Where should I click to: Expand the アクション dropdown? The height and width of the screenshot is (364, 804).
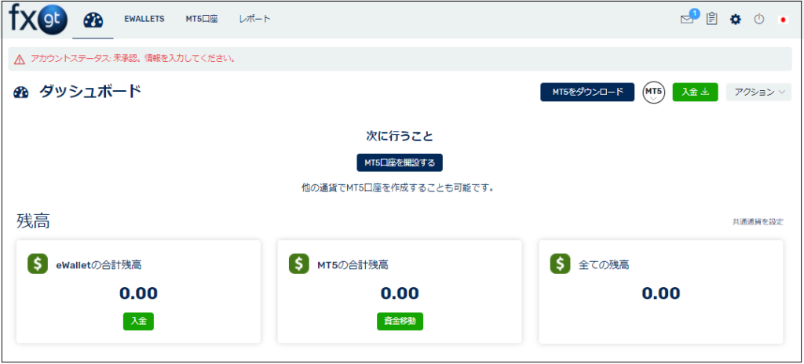[758, 93]
